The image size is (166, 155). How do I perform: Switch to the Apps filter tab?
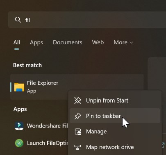[x=36, y=43]
